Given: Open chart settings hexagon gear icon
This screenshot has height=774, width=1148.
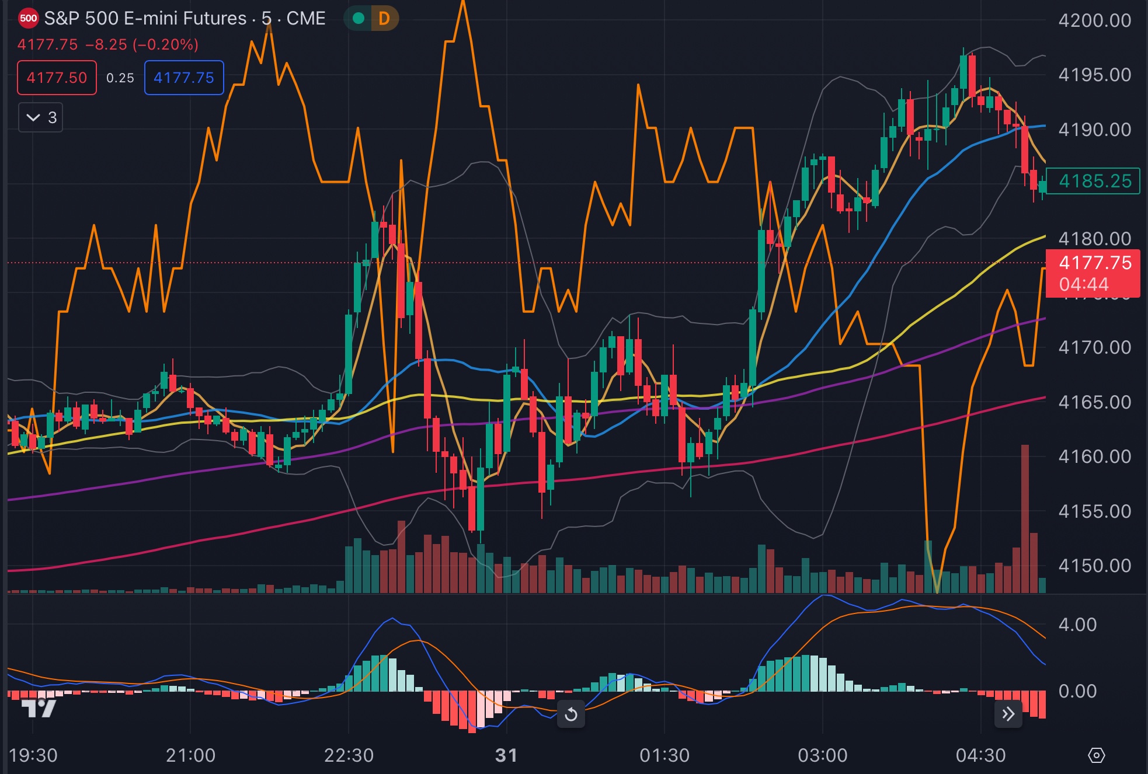Looking at the screenshot, I should click(x=1096, y=755).
